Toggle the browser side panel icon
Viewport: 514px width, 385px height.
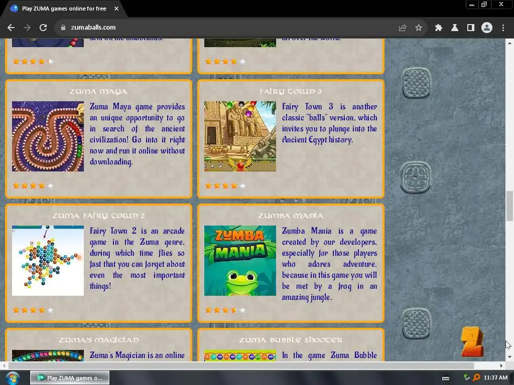[470, 28]
